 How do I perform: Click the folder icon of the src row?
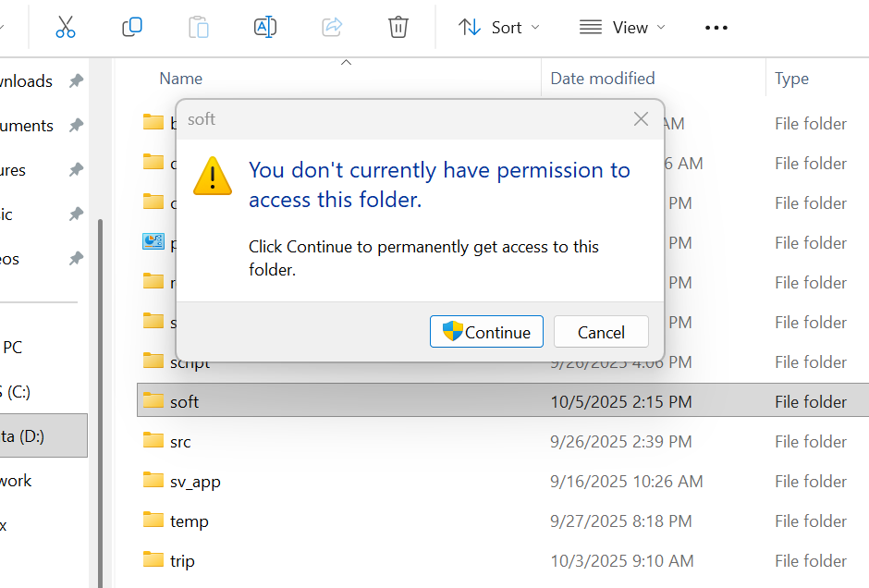tap(153, 441)
